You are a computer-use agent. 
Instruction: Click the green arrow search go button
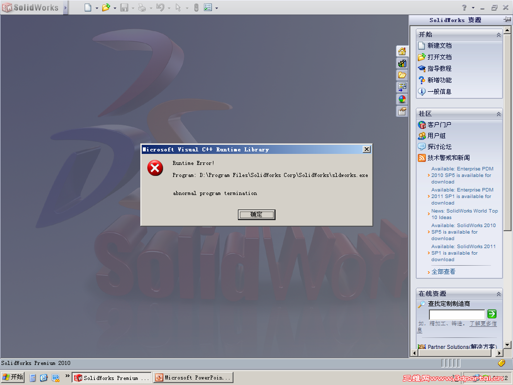[x=492, y=314]
